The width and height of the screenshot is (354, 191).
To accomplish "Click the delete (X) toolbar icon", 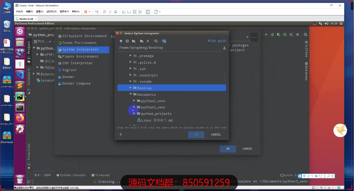I will point(148,41).
